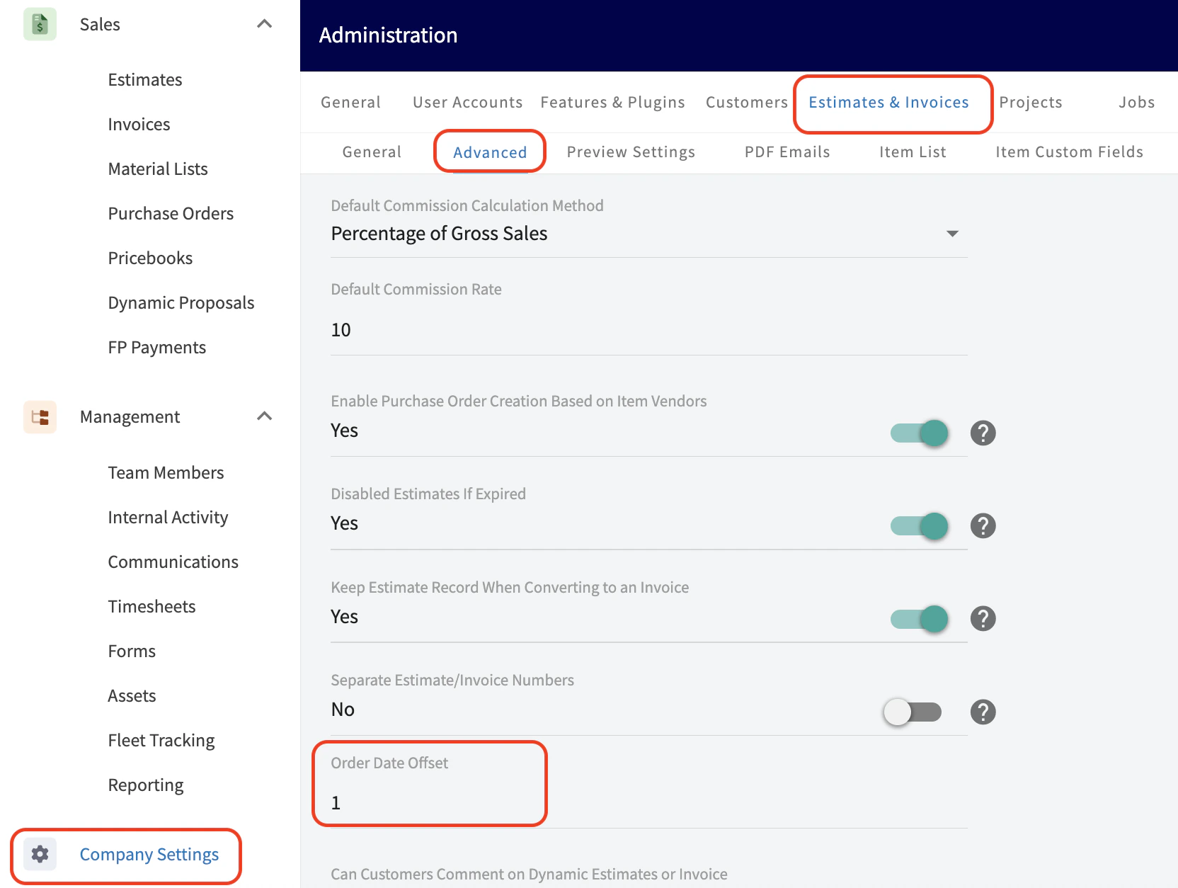This screenshot has height=888, width=1178.
Task: Open Forms from the sidebar
Action: point(132,651)
